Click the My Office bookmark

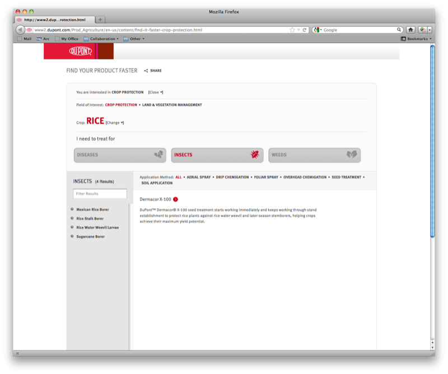tap(67, 39)
